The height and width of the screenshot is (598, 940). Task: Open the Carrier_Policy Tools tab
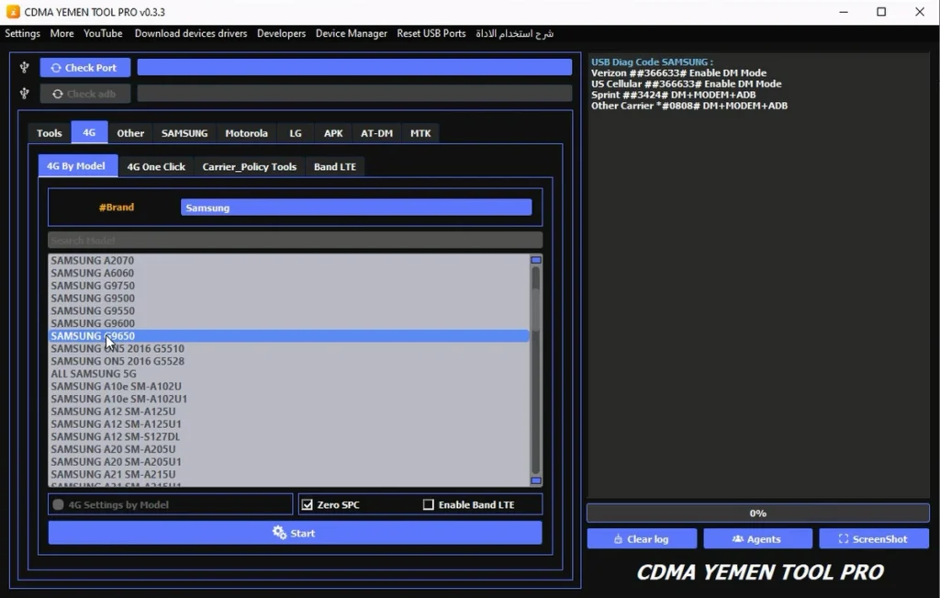click(249, 166)
